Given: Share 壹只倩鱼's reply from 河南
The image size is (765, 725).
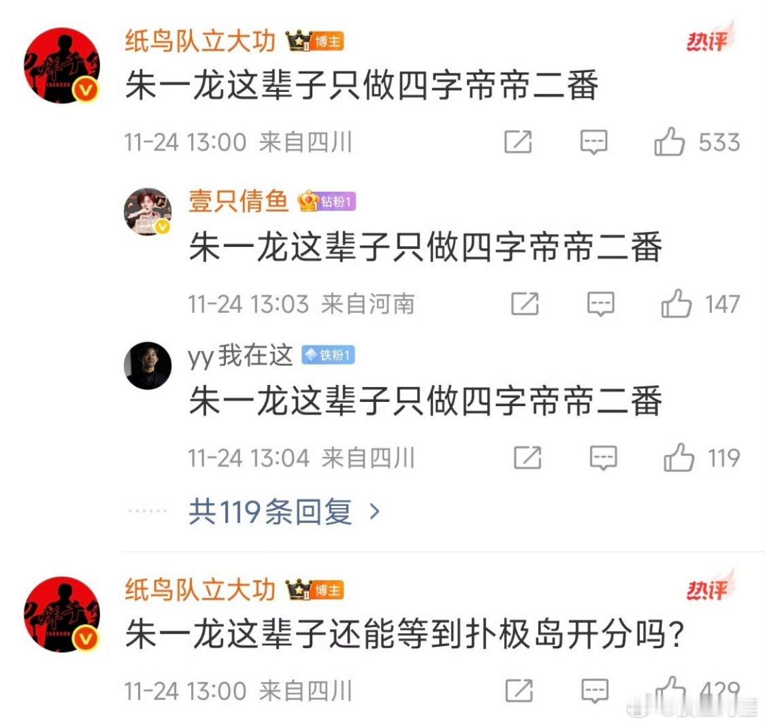Looking at the screenshot, I should (x=525, y=304).
